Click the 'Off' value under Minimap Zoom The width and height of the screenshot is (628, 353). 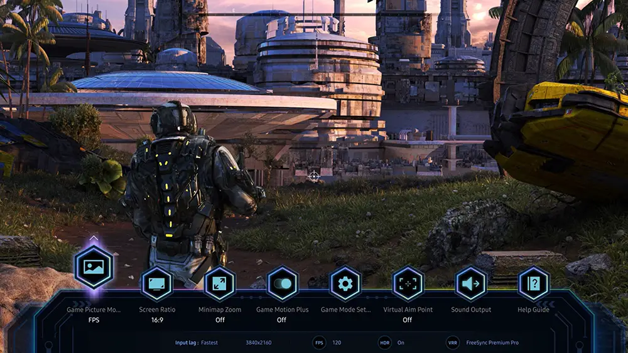tap(220, 320)
